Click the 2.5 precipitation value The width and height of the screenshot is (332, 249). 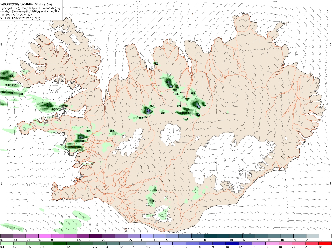187,99
